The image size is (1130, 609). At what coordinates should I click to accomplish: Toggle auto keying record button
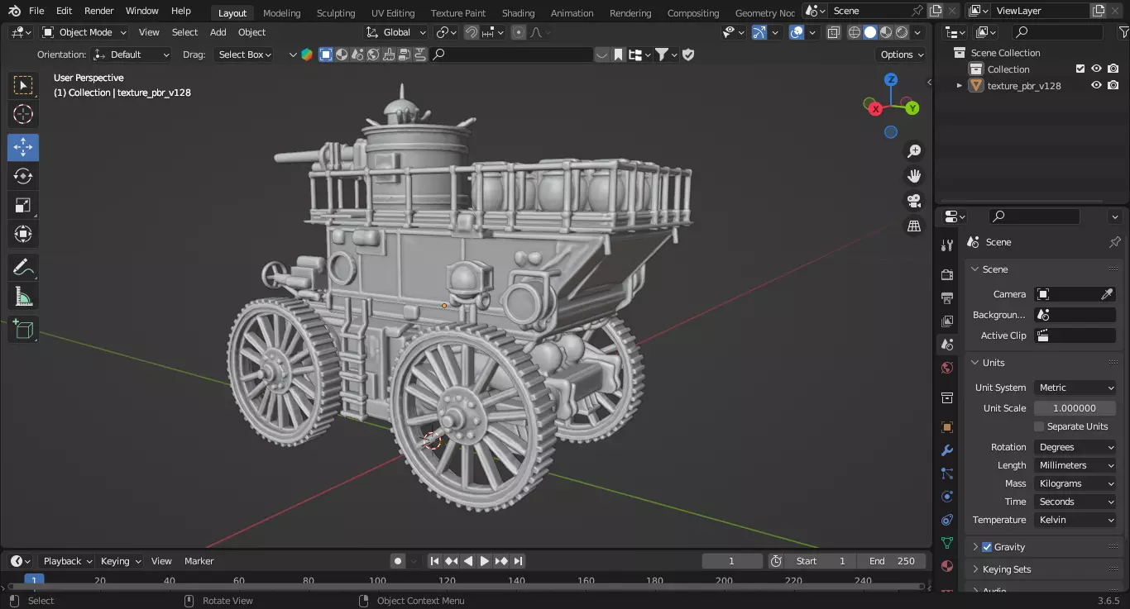398,561
